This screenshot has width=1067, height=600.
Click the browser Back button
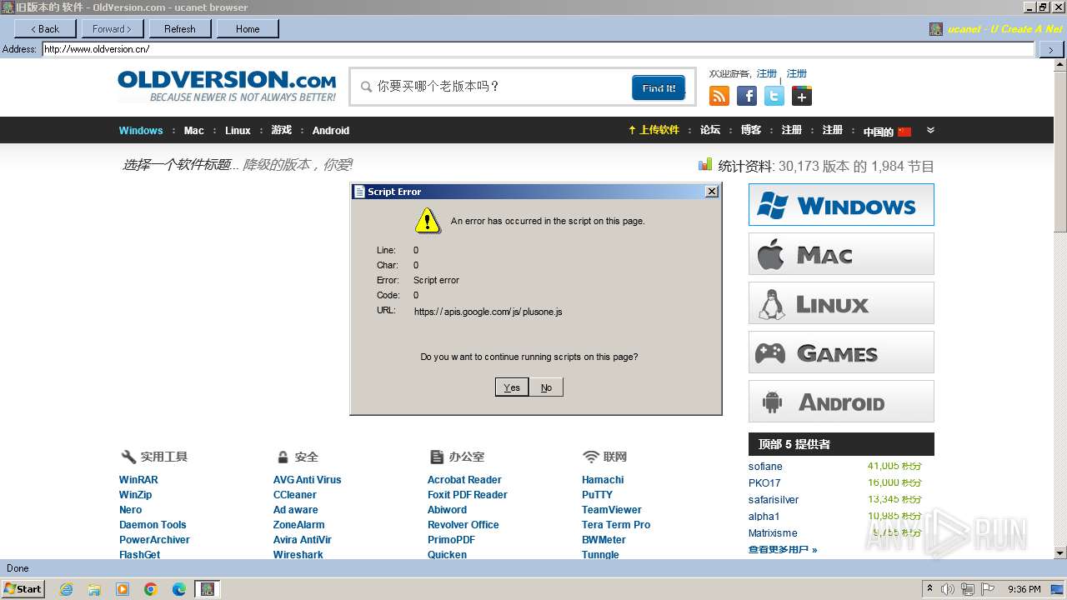45,28
